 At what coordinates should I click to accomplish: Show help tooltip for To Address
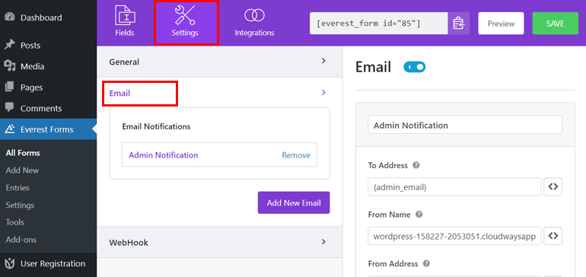click(416, 165)
